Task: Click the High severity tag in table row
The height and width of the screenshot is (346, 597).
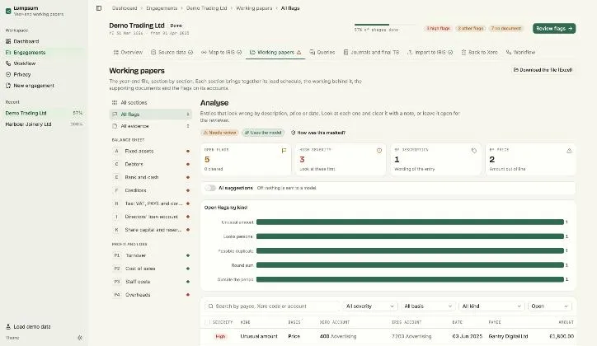Action: coord(220,336)
